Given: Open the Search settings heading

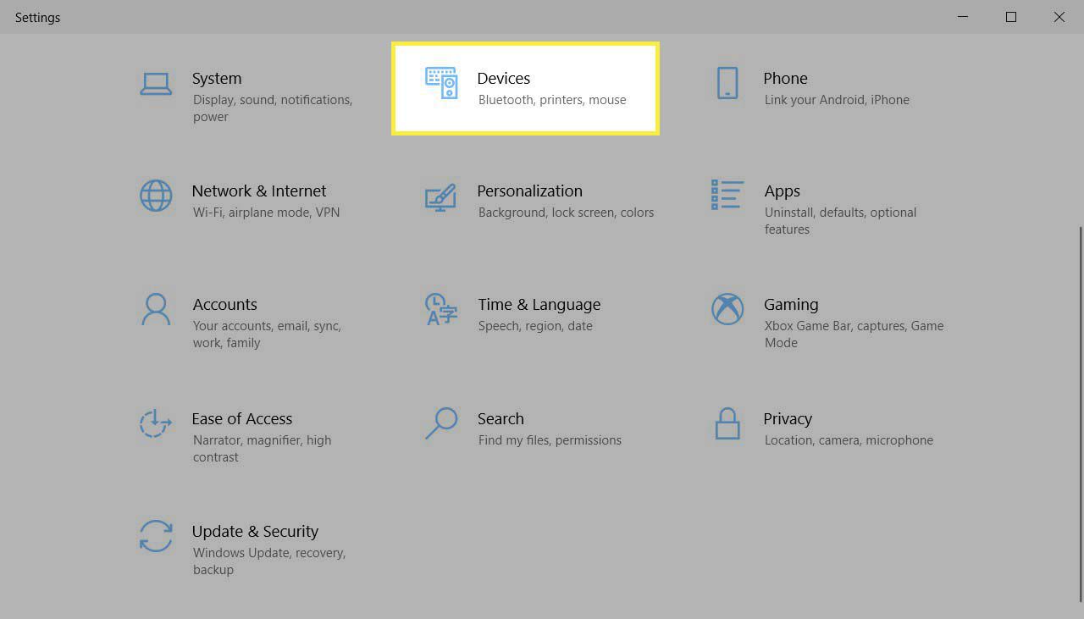Looking at the screenshot, I should pyautogui.click(x=501, y=418).
